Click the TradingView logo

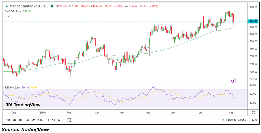[23, 105]
